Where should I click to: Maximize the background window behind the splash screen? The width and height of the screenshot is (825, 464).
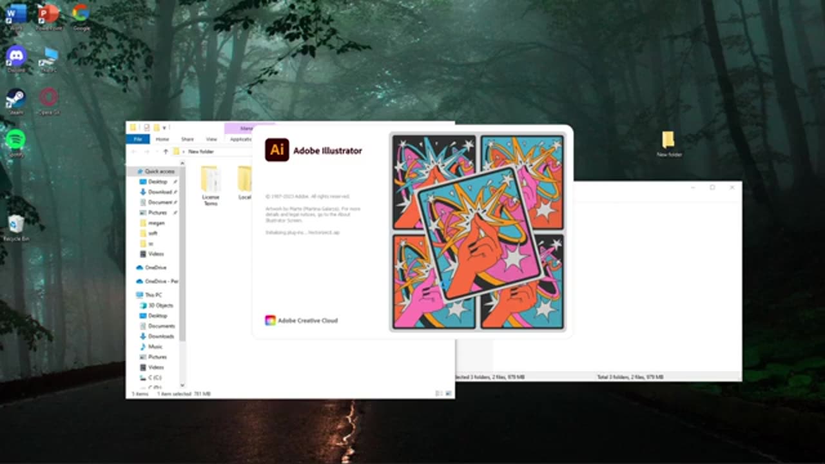(x=712, y=188)
